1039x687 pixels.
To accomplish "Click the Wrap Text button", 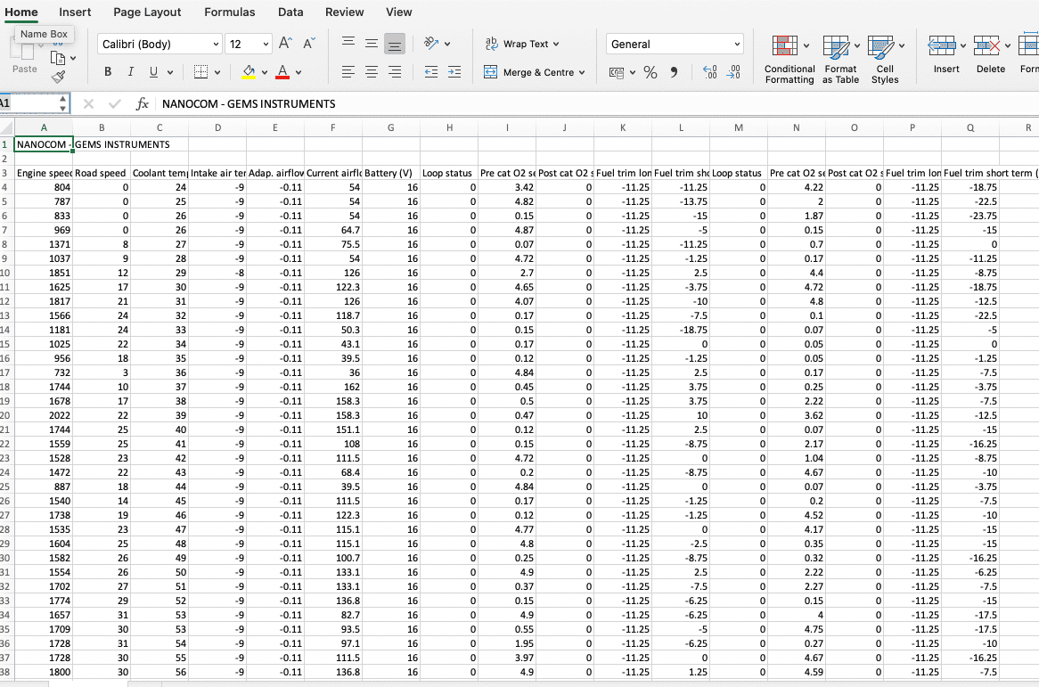I will pyautogui.click(x=521, y=44).
